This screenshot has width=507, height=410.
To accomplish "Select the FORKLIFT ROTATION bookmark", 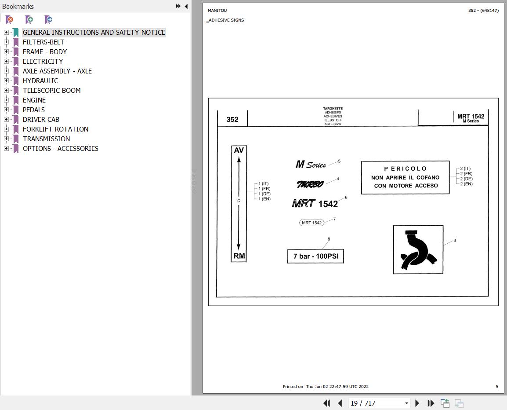I will click(56, 129).
